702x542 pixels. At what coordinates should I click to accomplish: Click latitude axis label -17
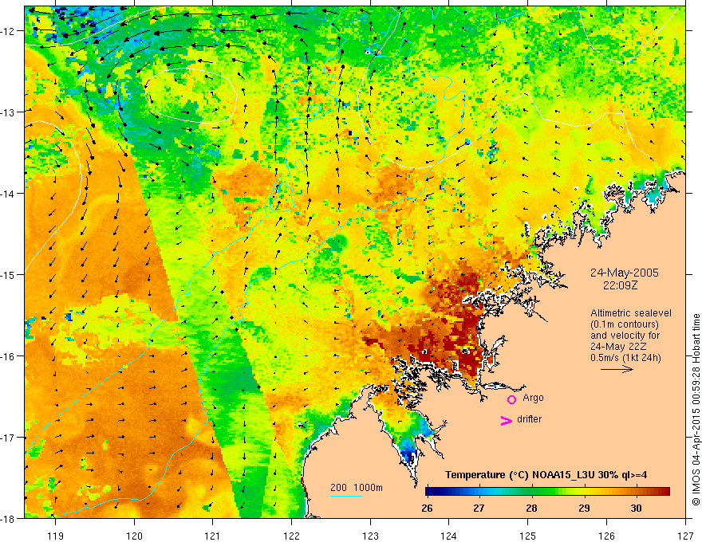[8, 438]
